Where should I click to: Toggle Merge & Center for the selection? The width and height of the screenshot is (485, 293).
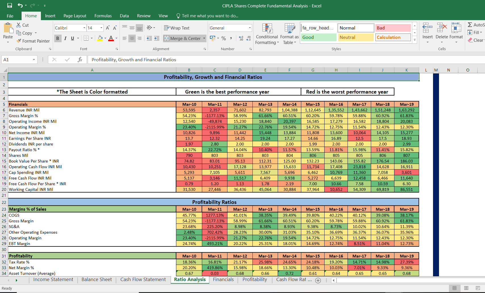[x=183, y=38]
